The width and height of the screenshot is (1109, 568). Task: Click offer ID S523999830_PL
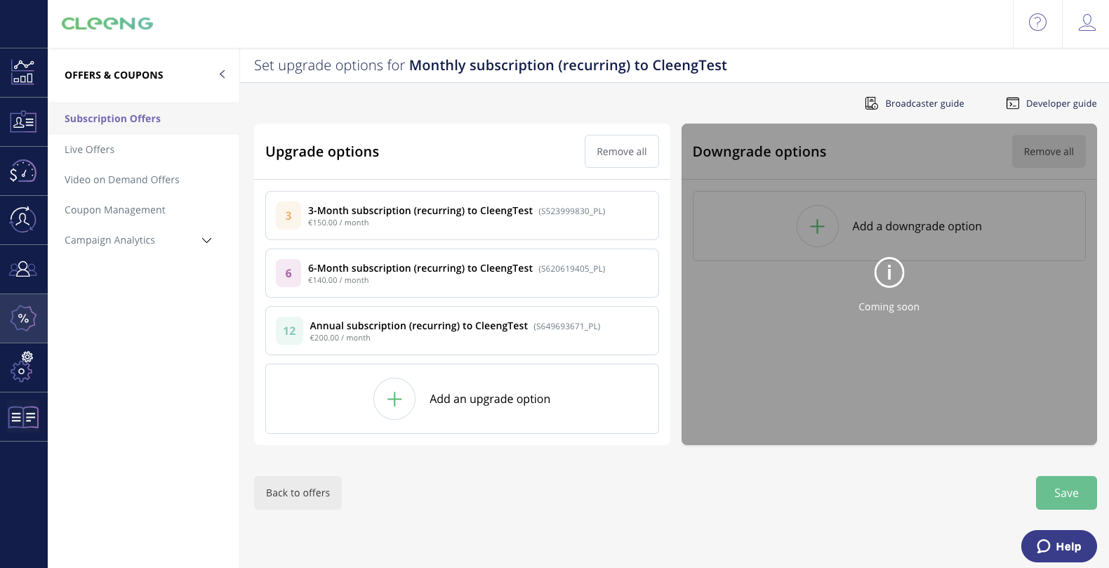coord(572,211)
